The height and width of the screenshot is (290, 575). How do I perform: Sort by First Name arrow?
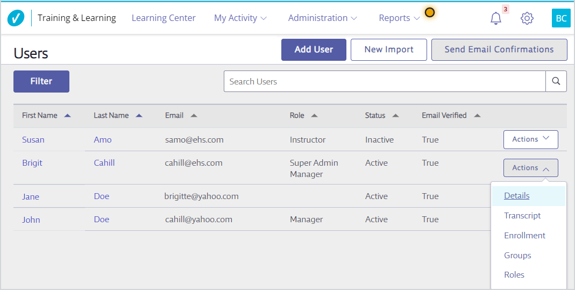click(x=67, y=116)
